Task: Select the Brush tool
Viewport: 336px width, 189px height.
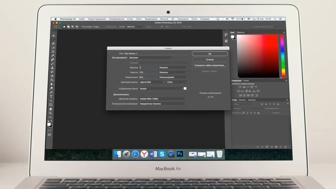Action: (52, 64)
